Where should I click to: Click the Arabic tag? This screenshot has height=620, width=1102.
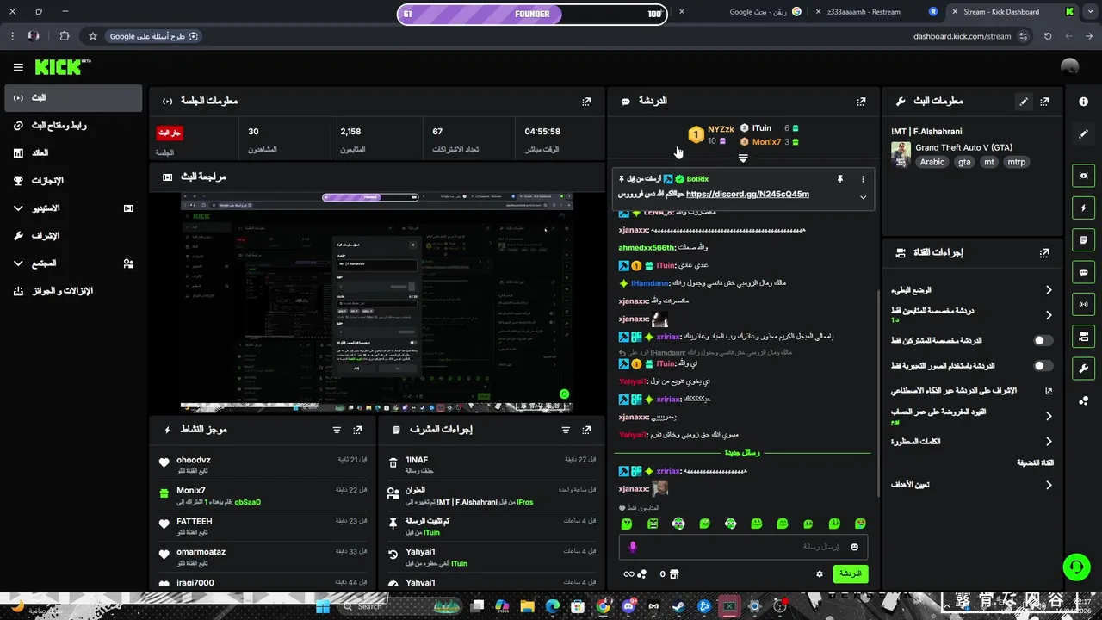(x=932, y=162)
